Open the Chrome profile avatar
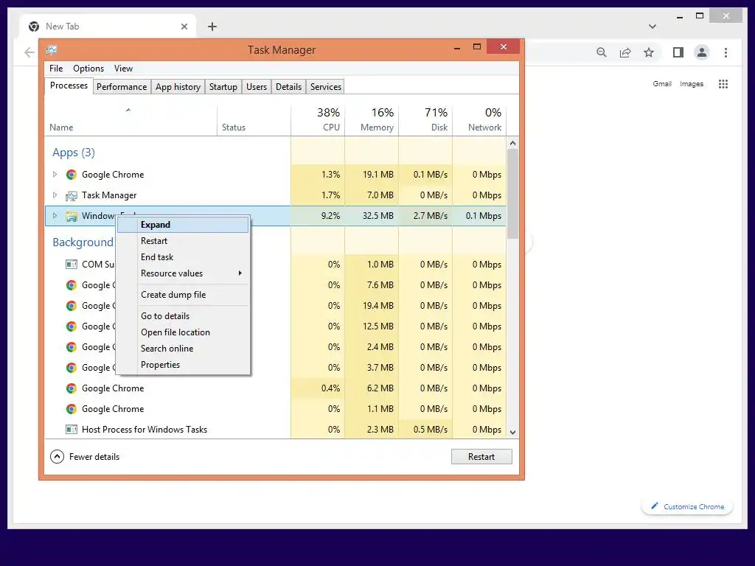Image resolution: width=755 pixels, height=566 pixels. [702, 52]
